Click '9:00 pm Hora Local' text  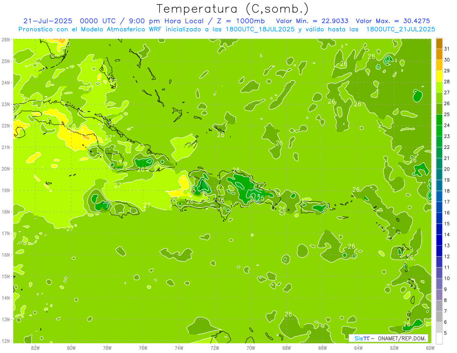point(167,21)
